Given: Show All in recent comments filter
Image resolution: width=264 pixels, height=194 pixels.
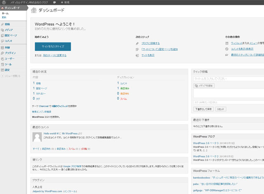Looking at the screenshot, I should pos(36,149).
